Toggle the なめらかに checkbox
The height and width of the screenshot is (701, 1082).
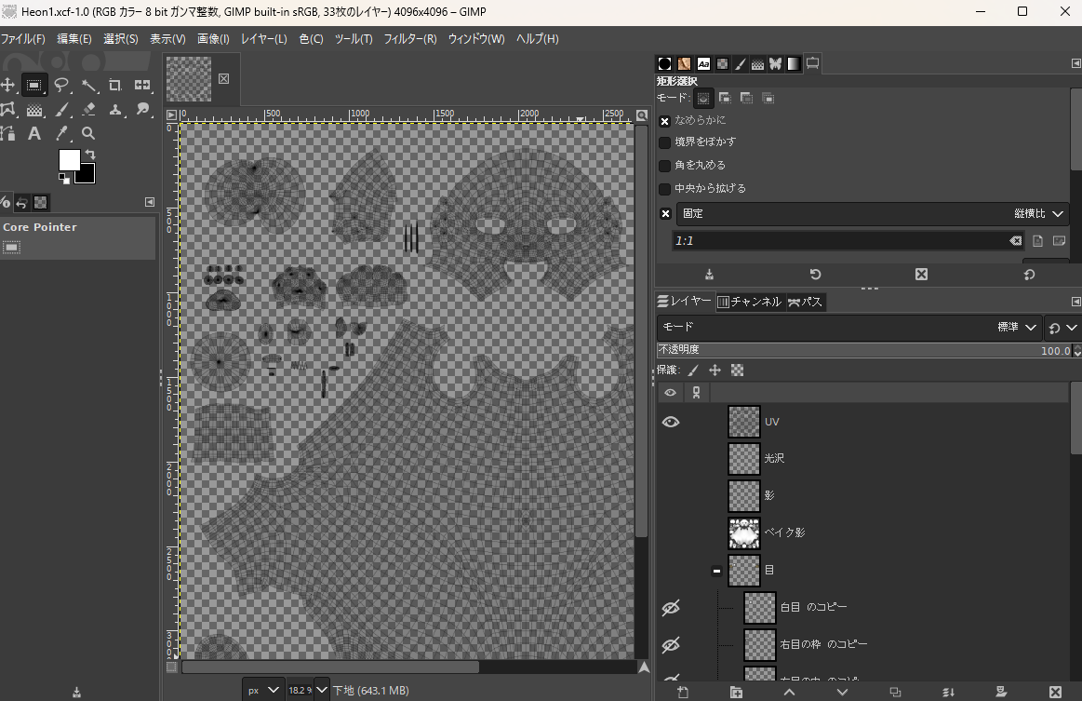pyautogui.click(x=664, y=121)
